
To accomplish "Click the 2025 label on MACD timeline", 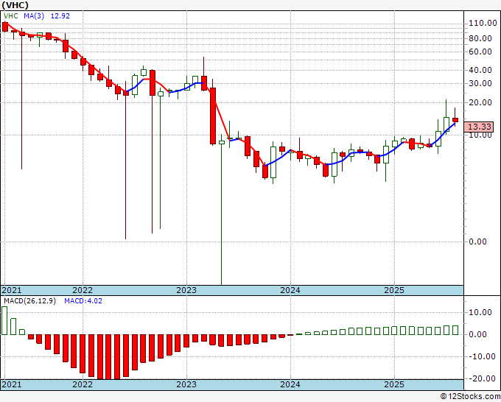I will pyautogui.click(x=394, y=384).
